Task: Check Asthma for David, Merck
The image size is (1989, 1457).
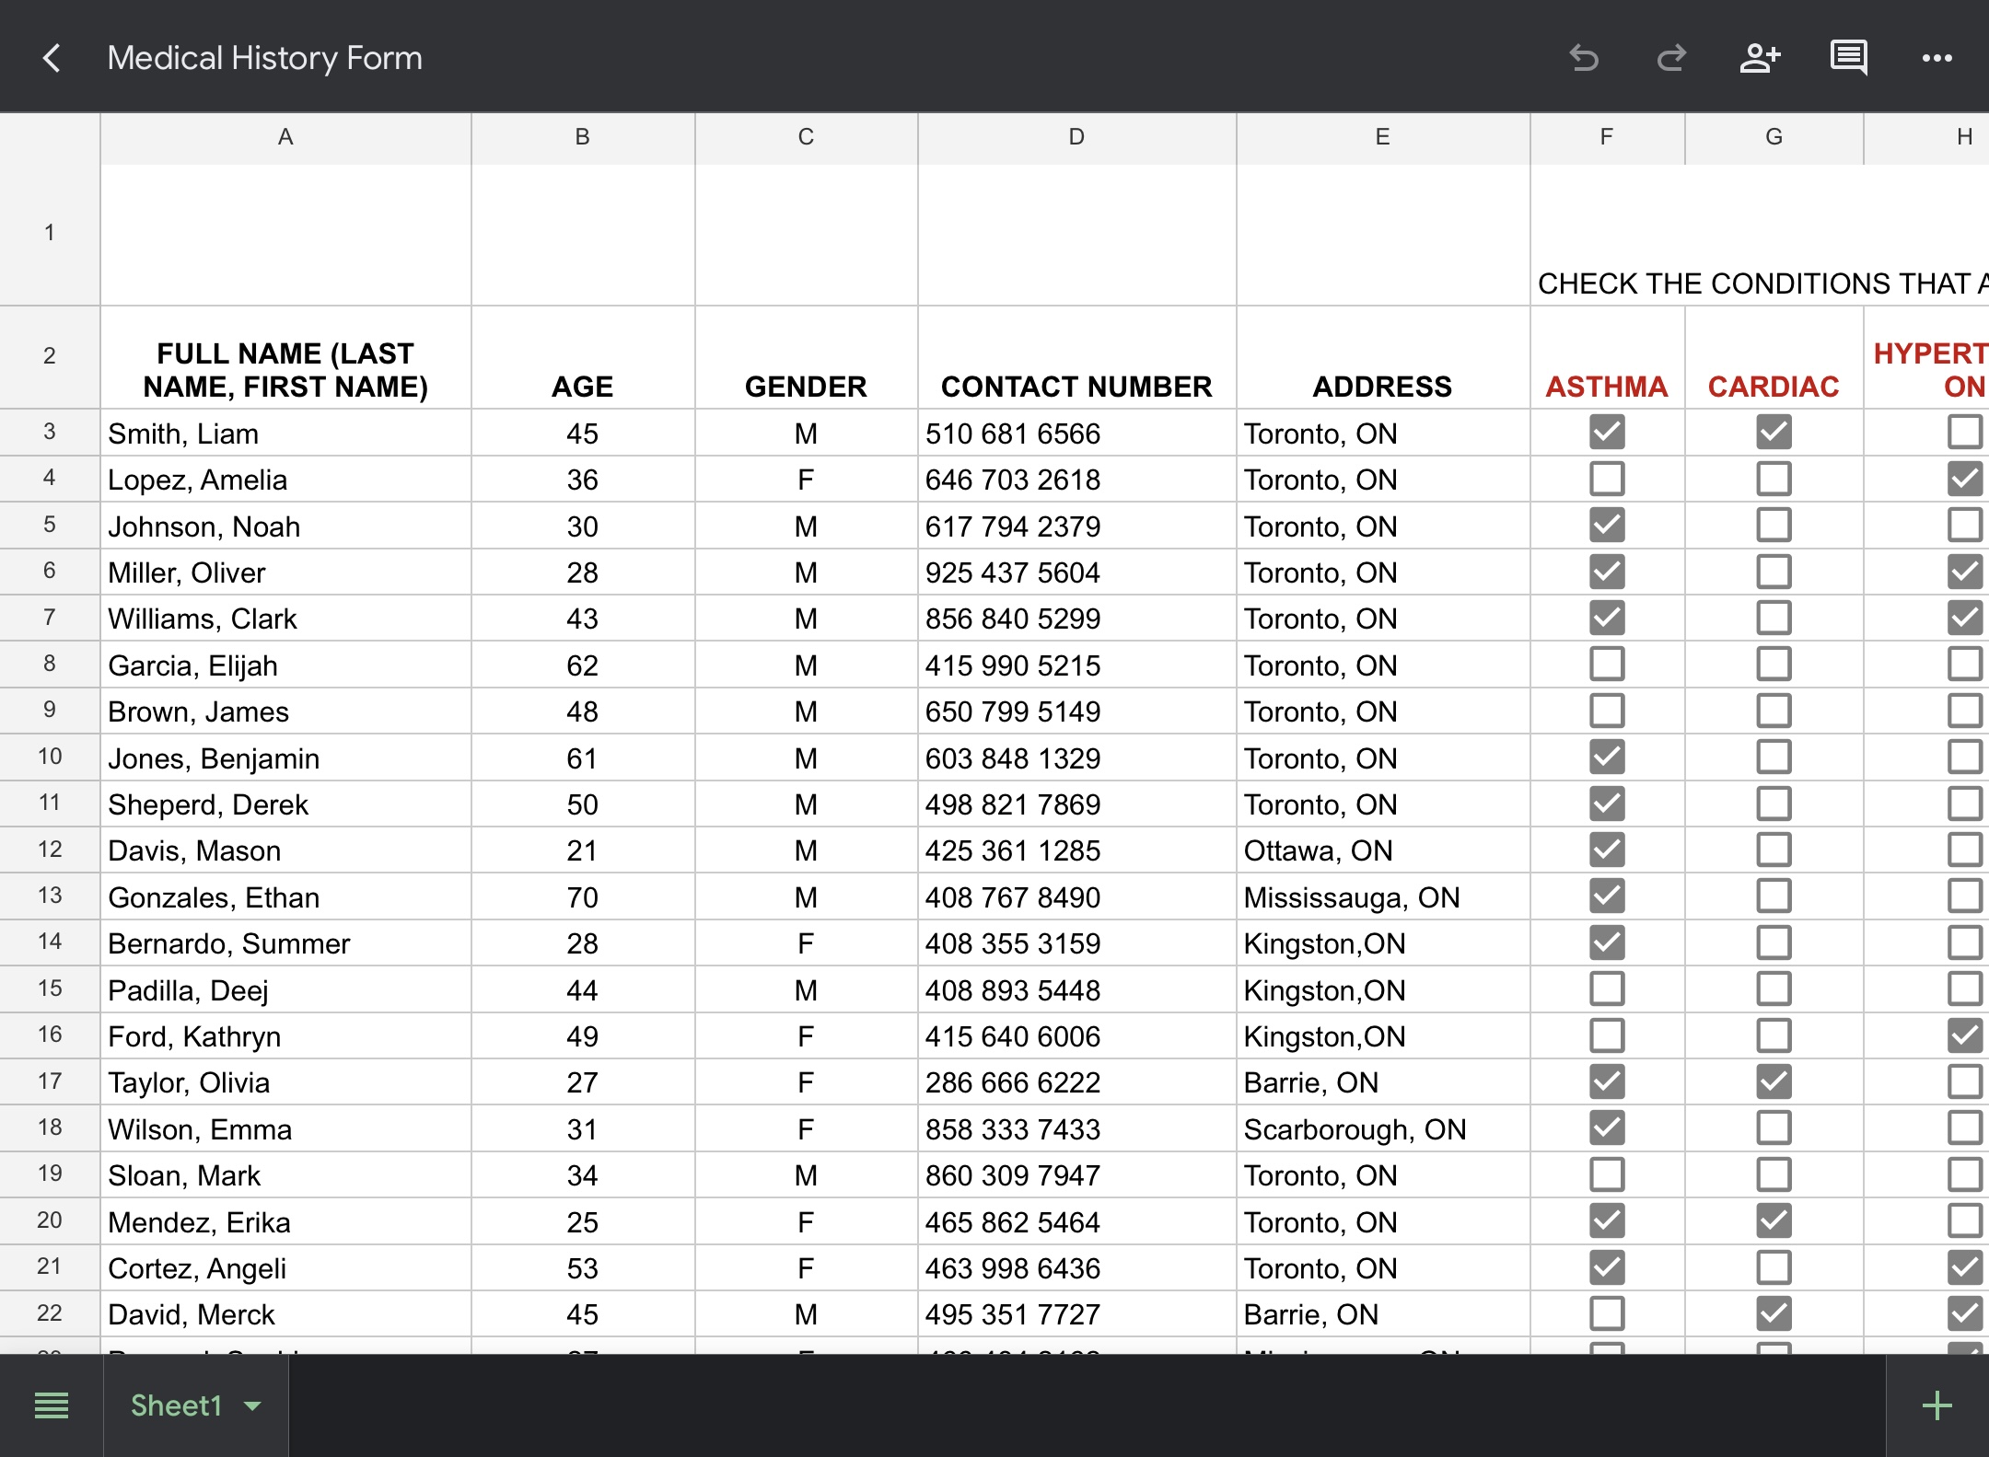Action: tap(1607, 1313)
